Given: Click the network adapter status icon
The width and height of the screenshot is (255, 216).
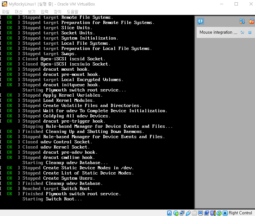Looking at the screenshot, I should 182,213.
